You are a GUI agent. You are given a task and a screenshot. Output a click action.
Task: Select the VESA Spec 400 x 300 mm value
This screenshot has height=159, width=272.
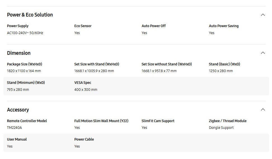[x=86, y=90]
